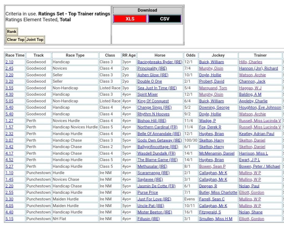The image size is (284, 227).
Task: Select the Joint Top filter button
Action: click(x=35, y=40)
